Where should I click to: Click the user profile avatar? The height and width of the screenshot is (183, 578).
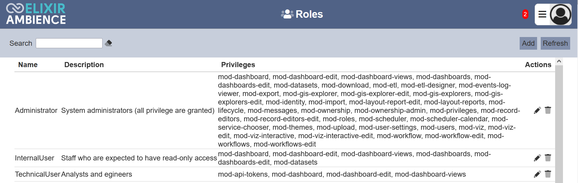[561, 14]
